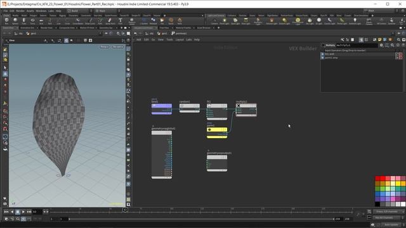406x228 pixels.
Task: Select the Camera shelf tool
Action: [214, 21]
